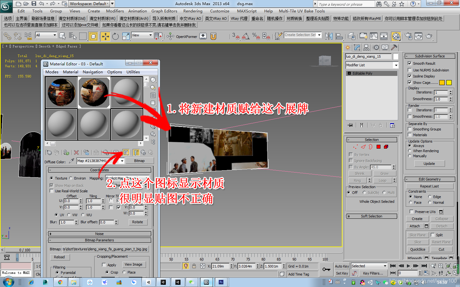This screenshot has width=460, height=287.
Task: Toggle Show End Result icon
Action: [136, 152]
